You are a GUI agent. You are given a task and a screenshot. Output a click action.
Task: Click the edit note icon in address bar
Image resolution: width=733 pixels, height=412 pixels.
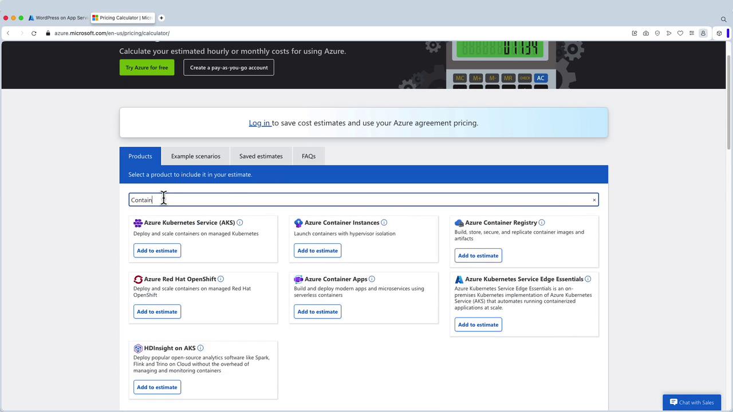click(635, 33)
